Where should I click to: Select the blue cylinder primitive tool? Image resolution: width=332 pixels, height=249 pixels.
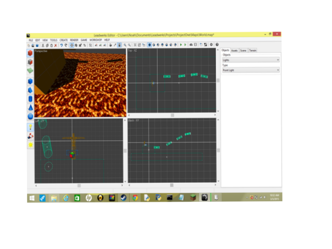[30, 98]
